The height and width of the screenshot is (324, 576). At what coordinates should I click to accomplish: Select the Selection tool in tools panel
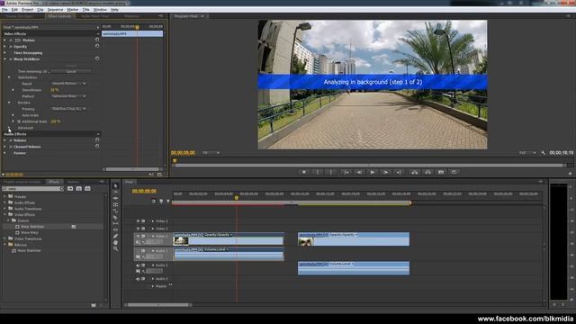click(115, 186)
